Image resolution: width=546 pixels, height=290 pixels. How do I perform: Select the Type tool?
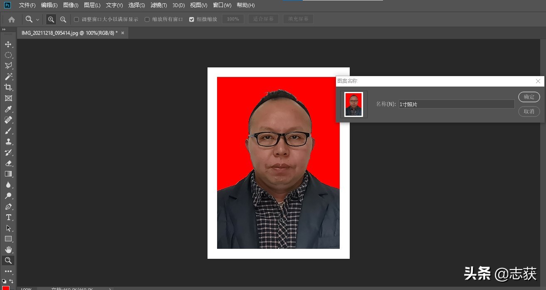click(8, 217)
